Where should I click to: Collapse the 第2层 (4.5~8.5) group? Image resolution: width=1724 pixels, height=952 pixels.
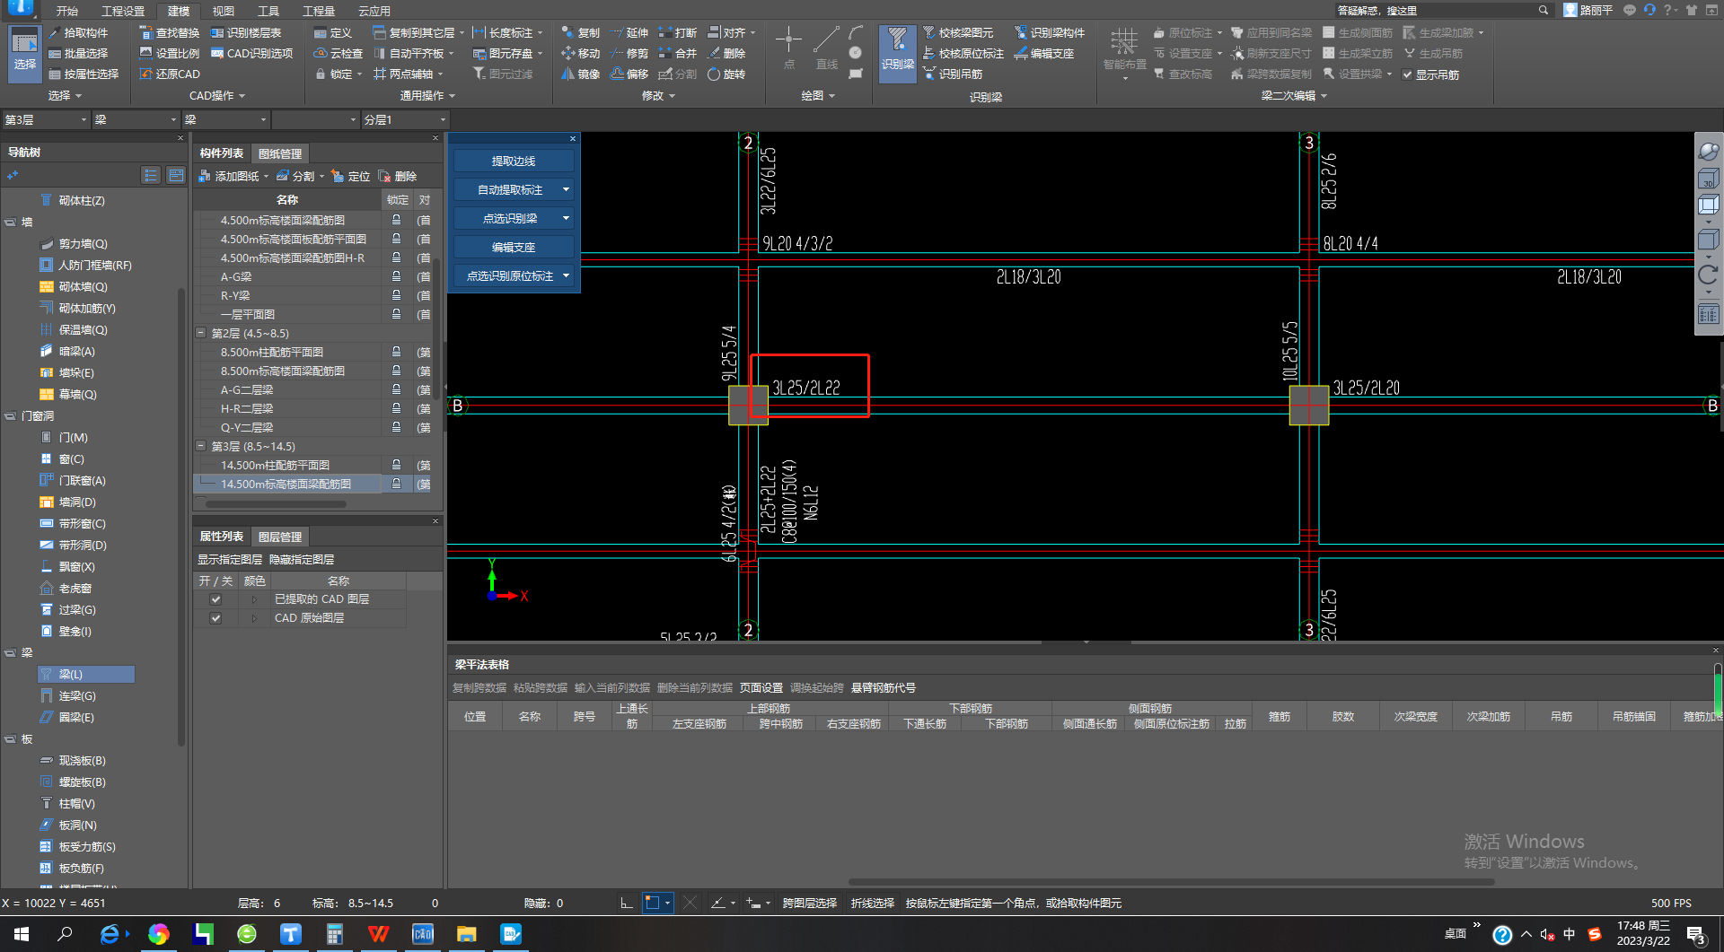pyautogui.click(x=201, y=333)
